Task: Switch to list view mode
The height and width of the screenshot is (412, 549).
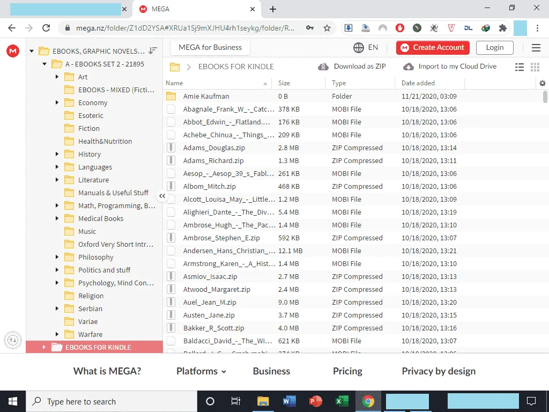Action: [520, 67]
